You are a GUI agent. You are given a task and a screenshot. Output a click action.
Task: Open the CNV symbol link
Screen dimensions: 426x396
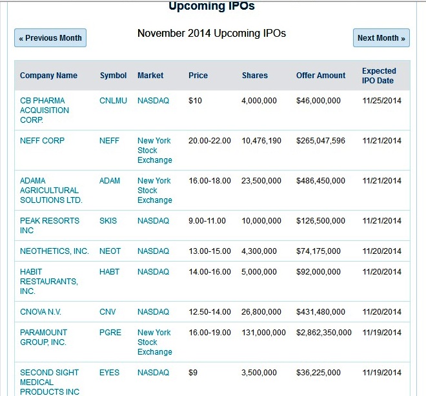click(107, 311)
